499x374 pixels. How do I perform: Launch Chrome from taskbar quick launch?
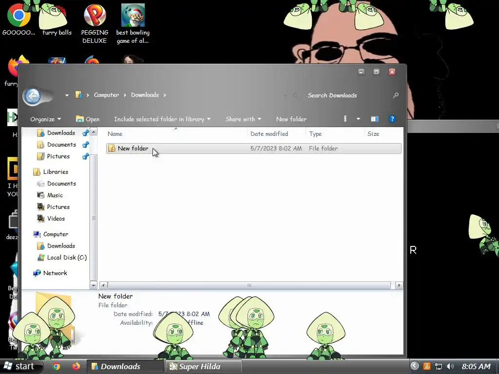[57, 366]
